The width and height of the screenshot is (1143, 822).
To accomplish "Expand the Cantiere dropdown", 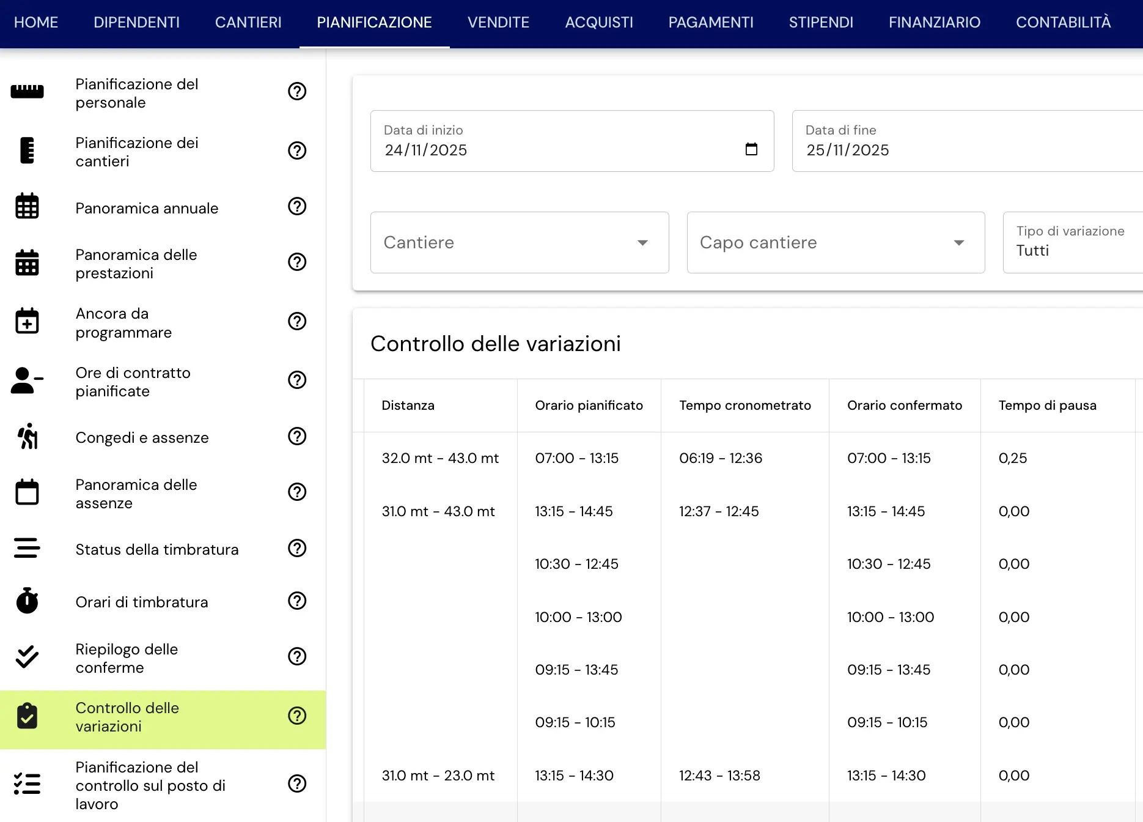I will click(x=520, y=242).
